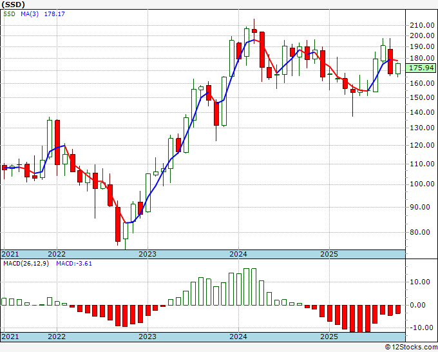Image resolution: width=438 pixels, height=352 pixels.
Task: Click the MACD:-3.61 value label
Action: click(74, 264)
